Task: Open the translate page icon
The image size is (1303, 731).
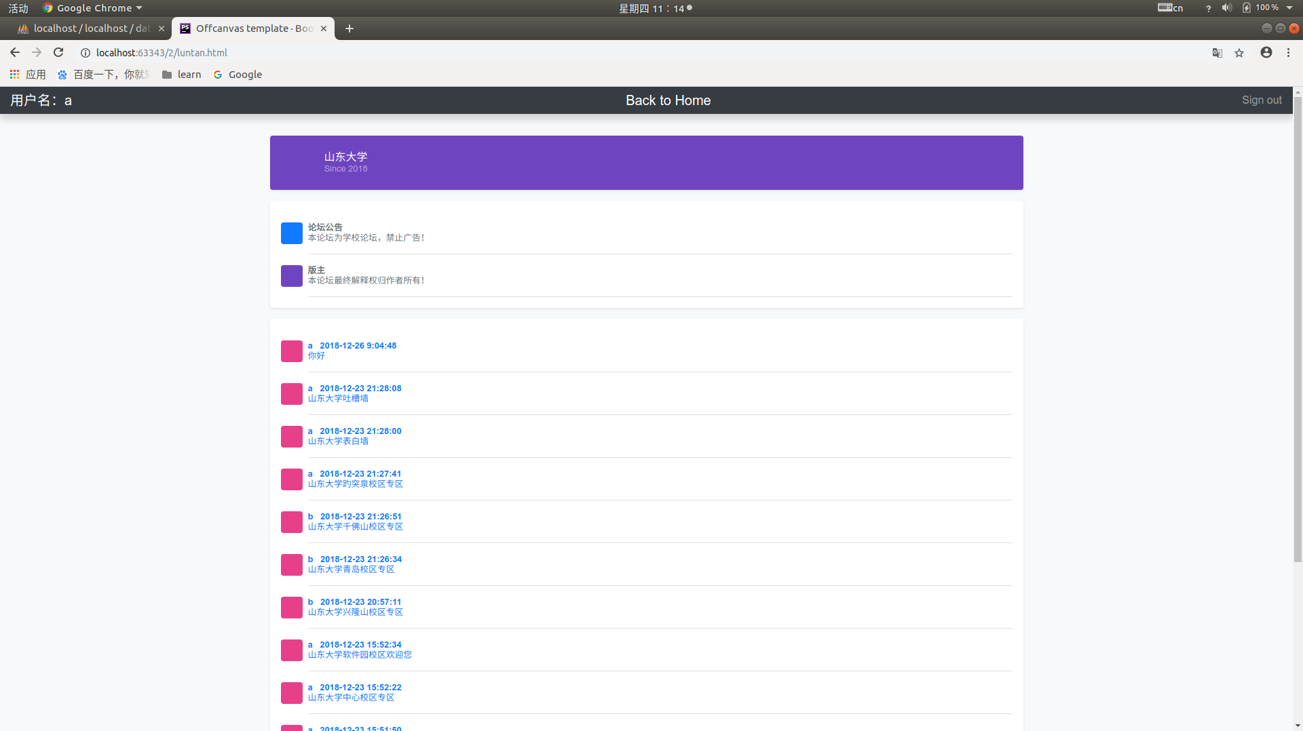Action: [1217, 53]
